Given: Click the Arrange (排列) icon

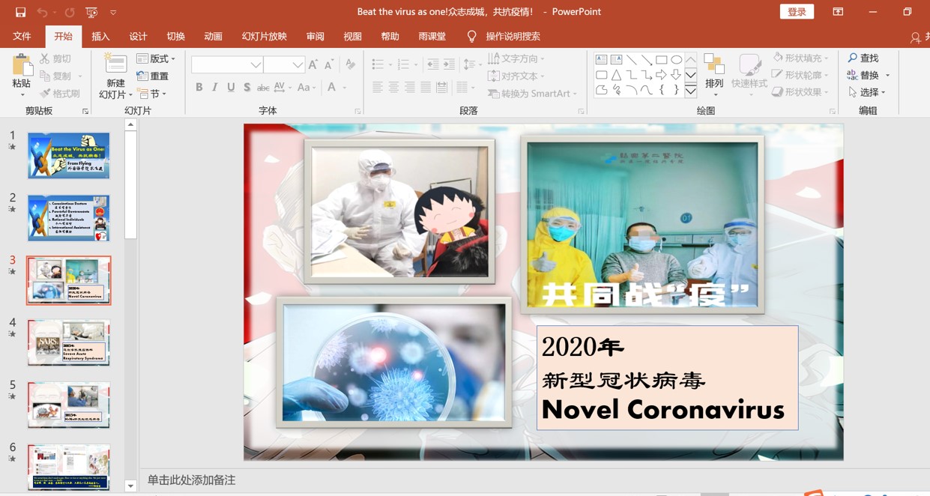Looking at the screenshot, I should click(x=714, y=66).
